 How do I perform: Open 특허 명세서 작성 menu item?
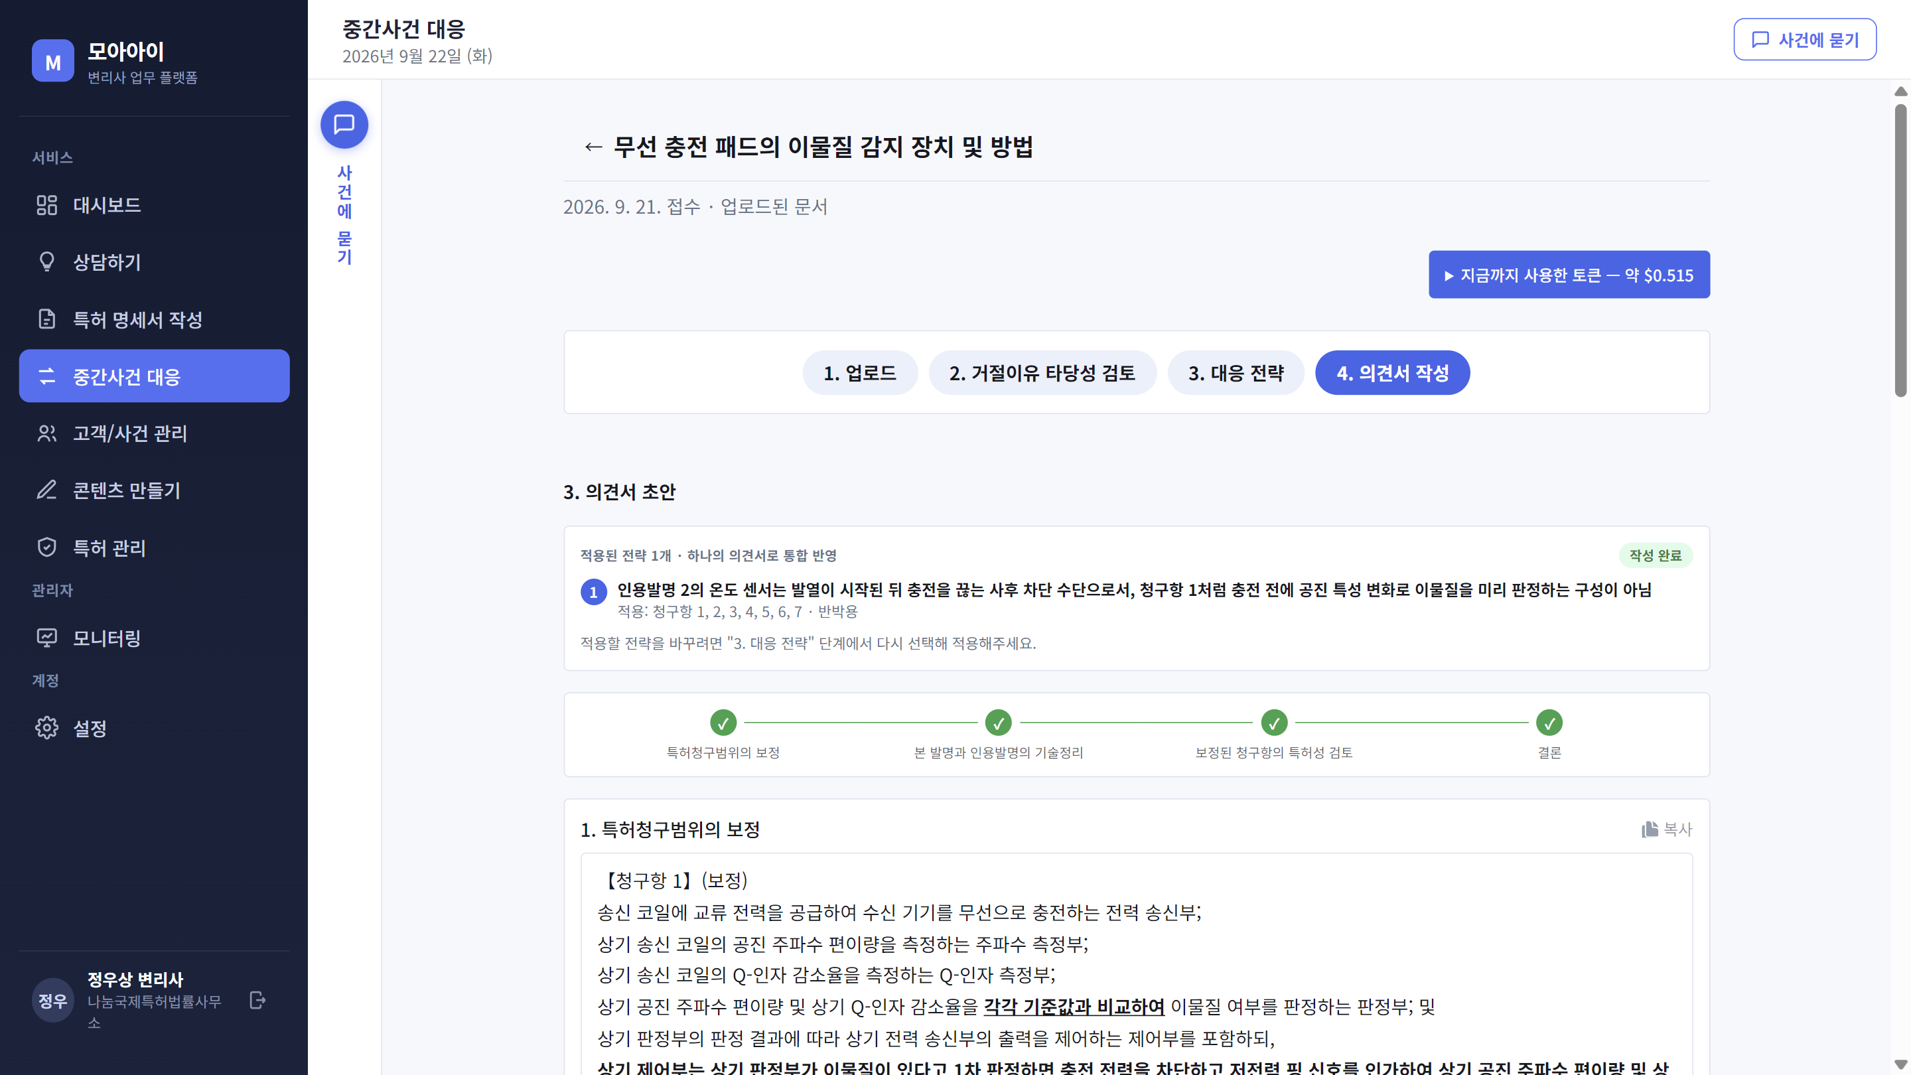155,319
